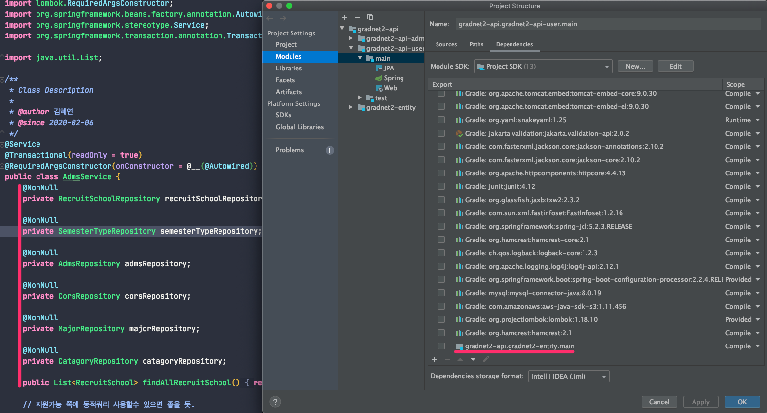Click the help question mark button
Viewport: 767px width, 413px height.
click(x=276, y=402)
